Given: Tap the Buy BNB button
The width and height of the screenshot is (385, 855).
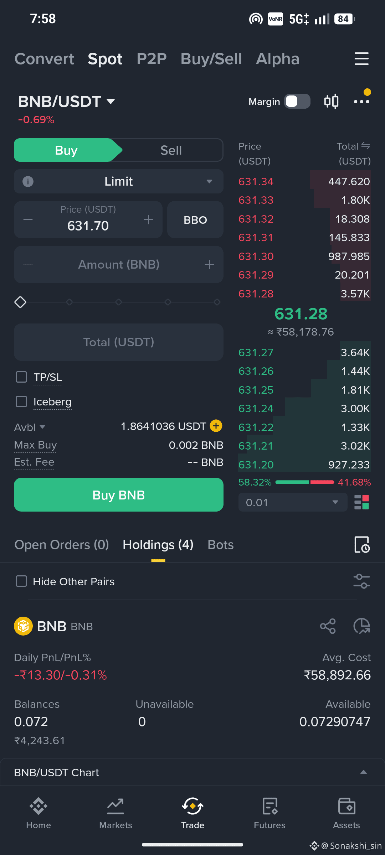Looking at the screenshot, I should [x=119, y=495].
